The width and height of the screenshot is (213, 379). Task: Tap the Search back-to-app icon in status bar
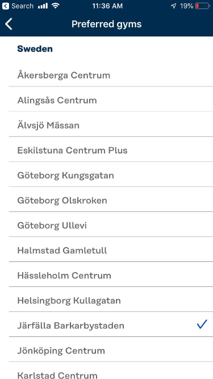(x=5, y=6)
